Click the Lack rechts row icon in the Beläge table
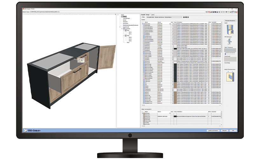254x159 pixels. [144, 124]
